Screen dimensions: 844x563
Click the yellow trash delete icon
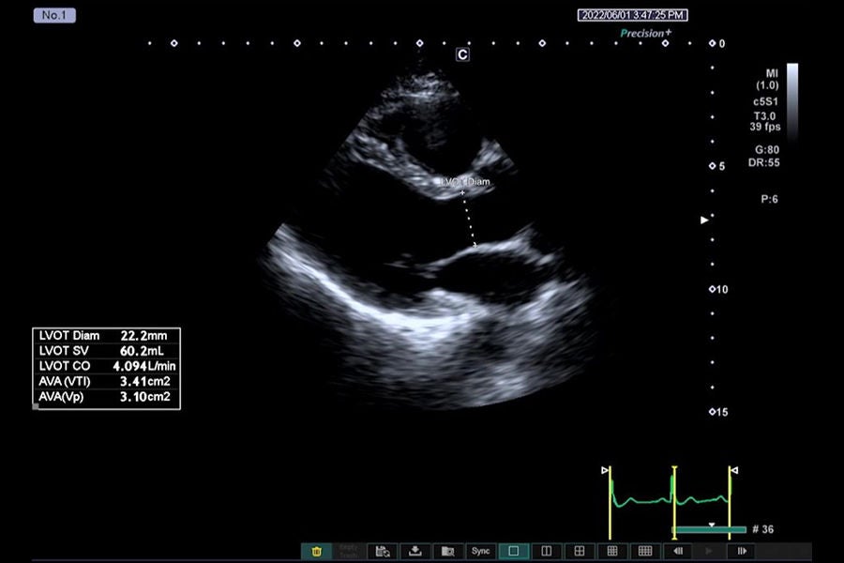point(317,551)
